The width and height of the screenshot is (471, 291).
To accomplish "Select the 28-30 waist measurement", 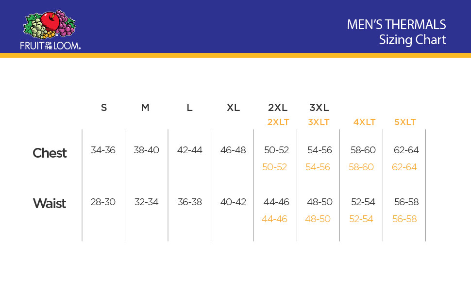I will 103,202.
